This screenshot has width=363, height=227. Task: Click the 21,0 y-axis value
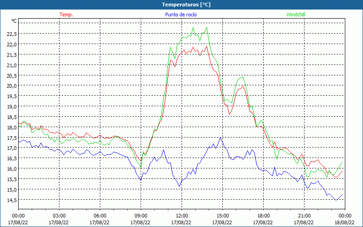coord(12,65)
